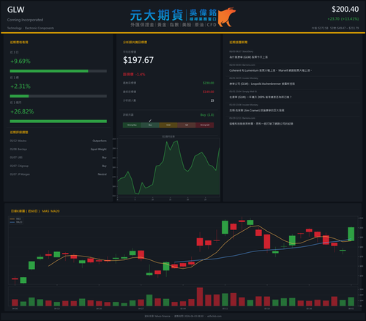Image resolution: width=366 pixels, height=321 pixels.
Task: Open the Simply Wall St GLW headline
Action: [x=260, y=97]
